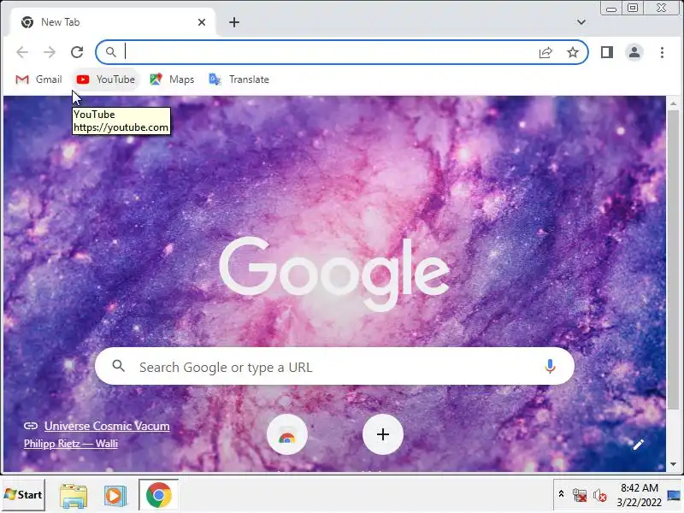Open the Philipp Rietz — Walli link

(71, 444)
